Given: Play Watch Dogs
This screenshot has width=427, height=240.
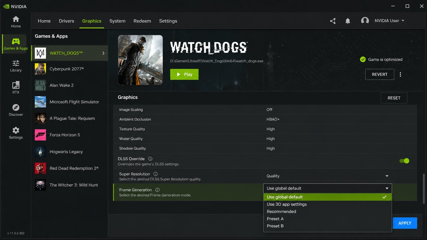Looking at the screenshot, I should click(184, 74).
